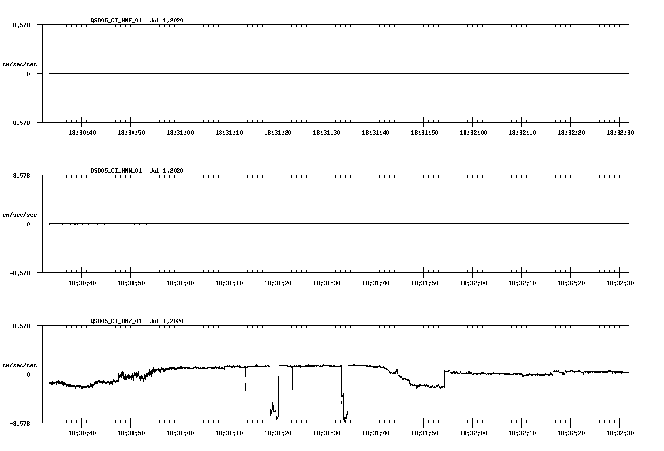
Task: Click 18:32:20 time label under HNZ chart
Action: click(x=571, y=433)
